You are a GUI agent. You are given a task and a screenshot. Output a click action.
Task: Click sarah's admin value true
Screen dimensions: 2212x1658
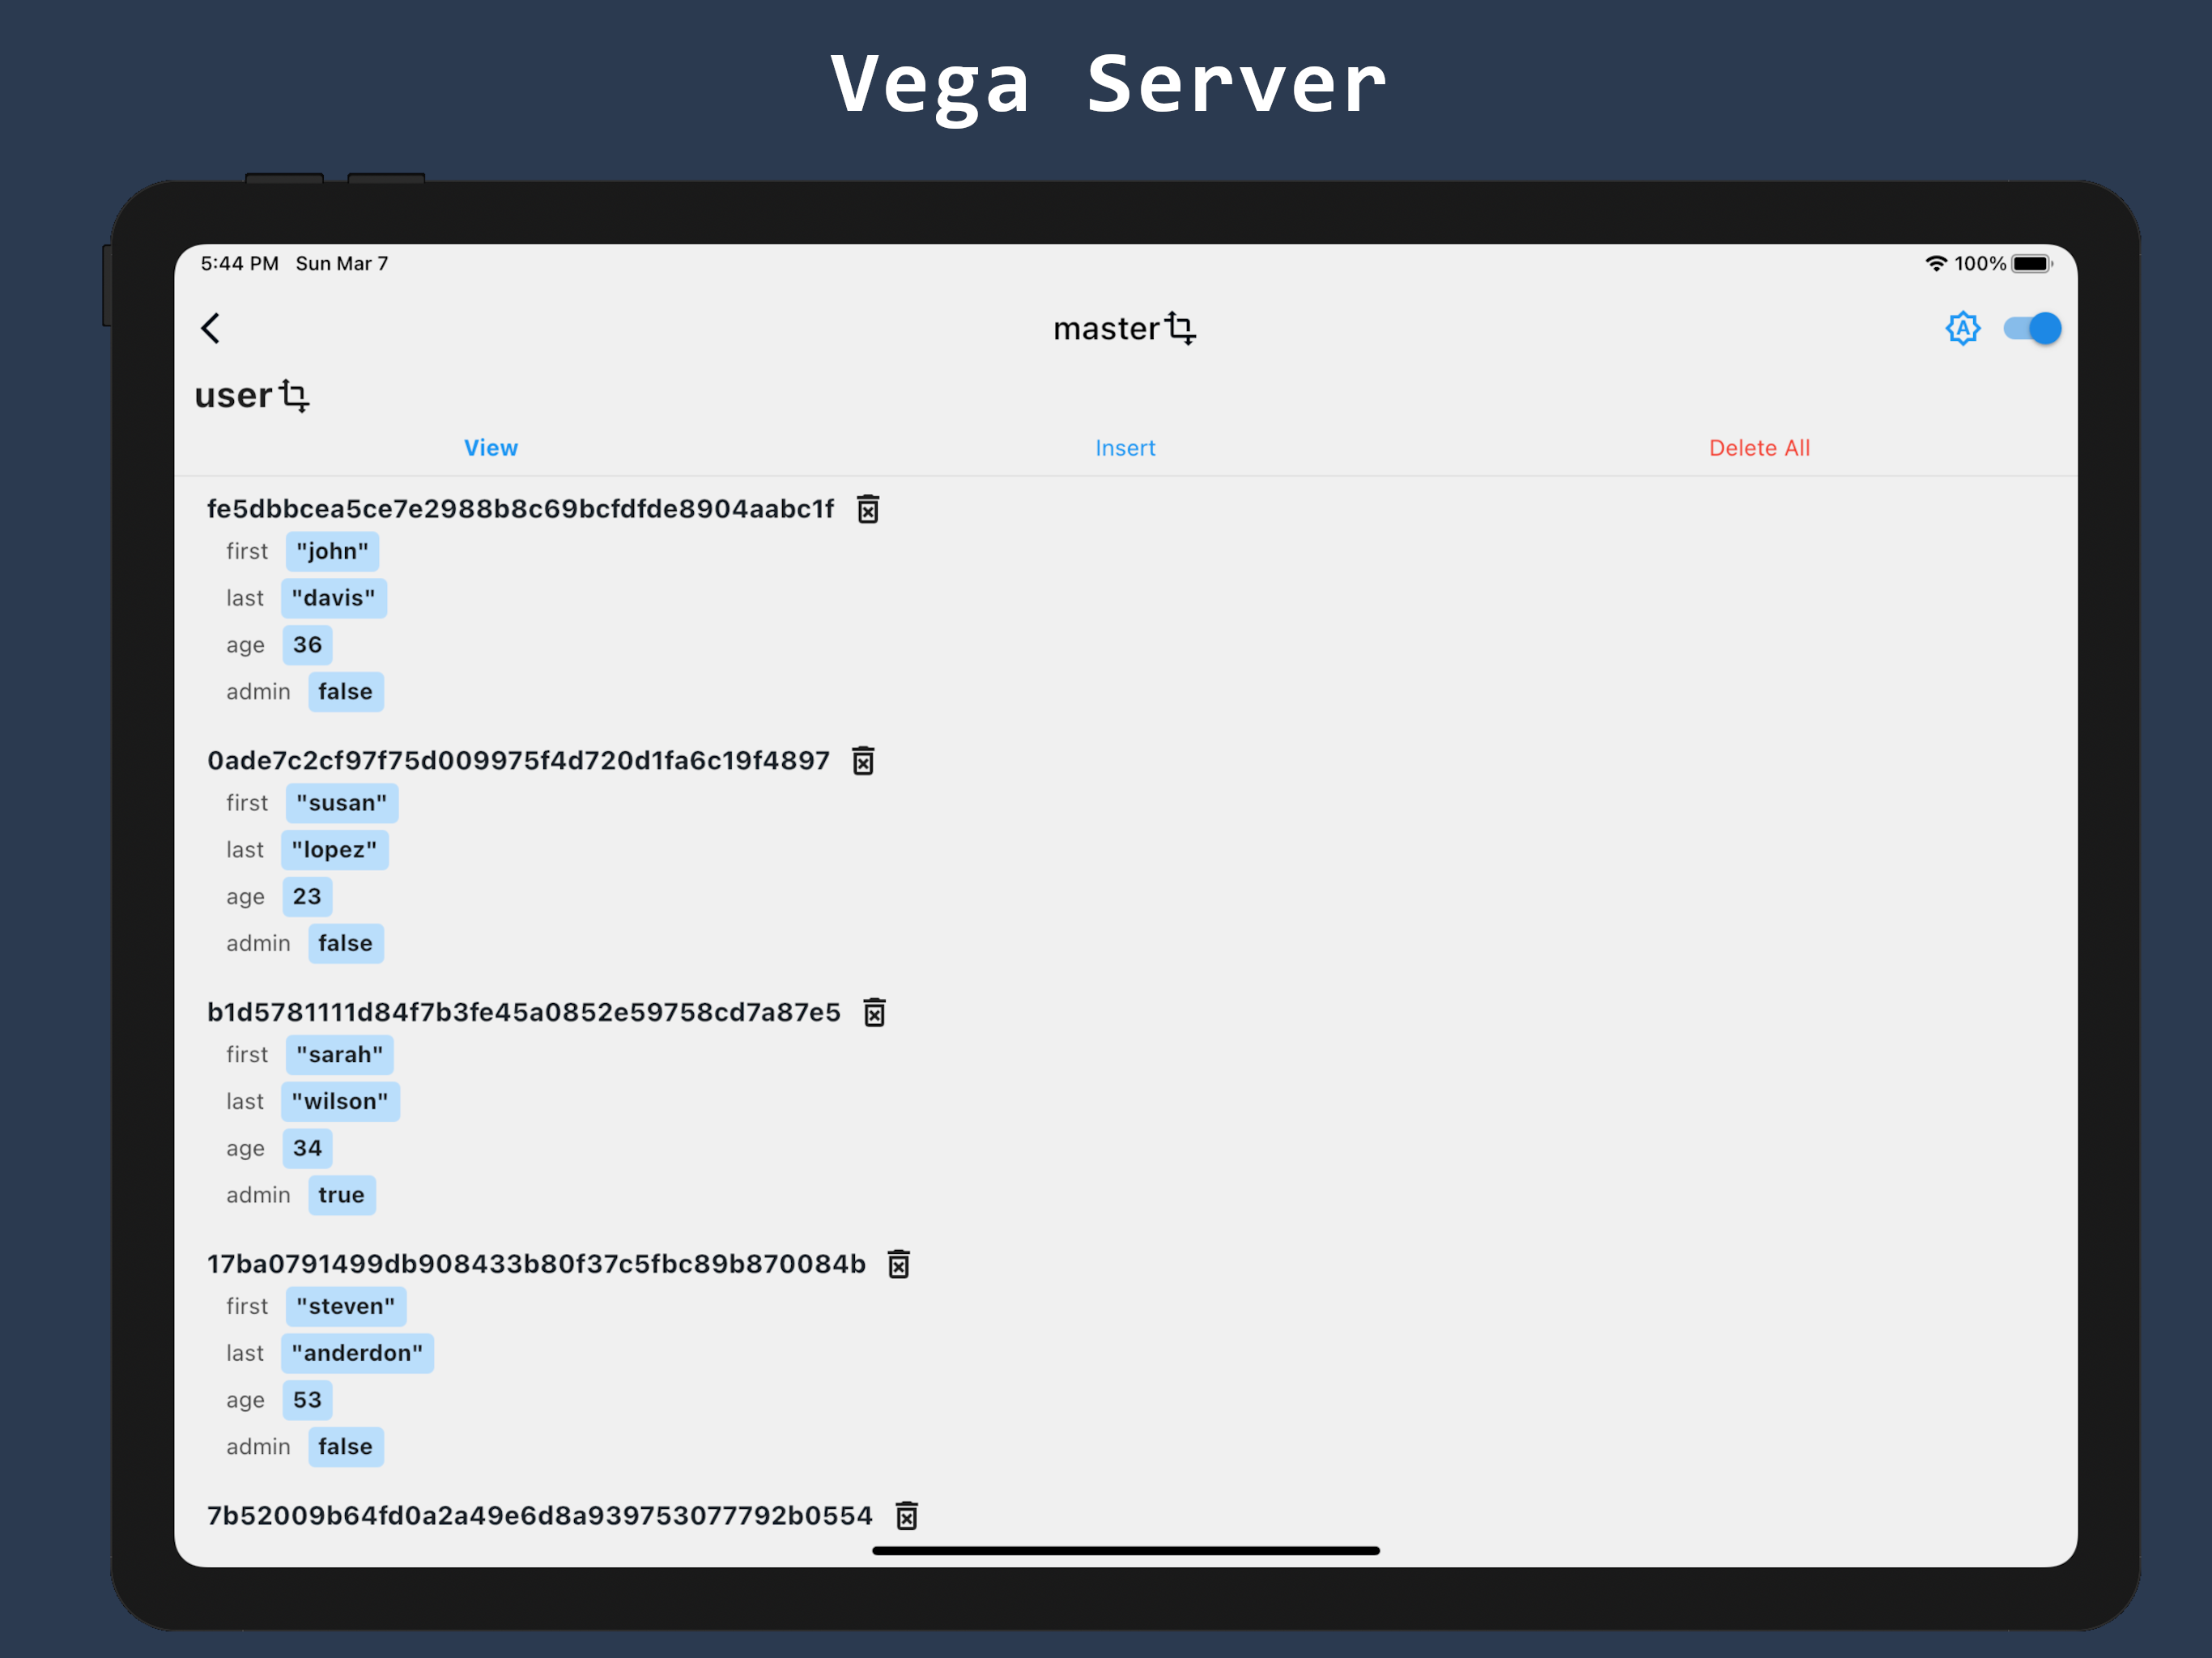pyautogui.click(x=341, y=1195)
